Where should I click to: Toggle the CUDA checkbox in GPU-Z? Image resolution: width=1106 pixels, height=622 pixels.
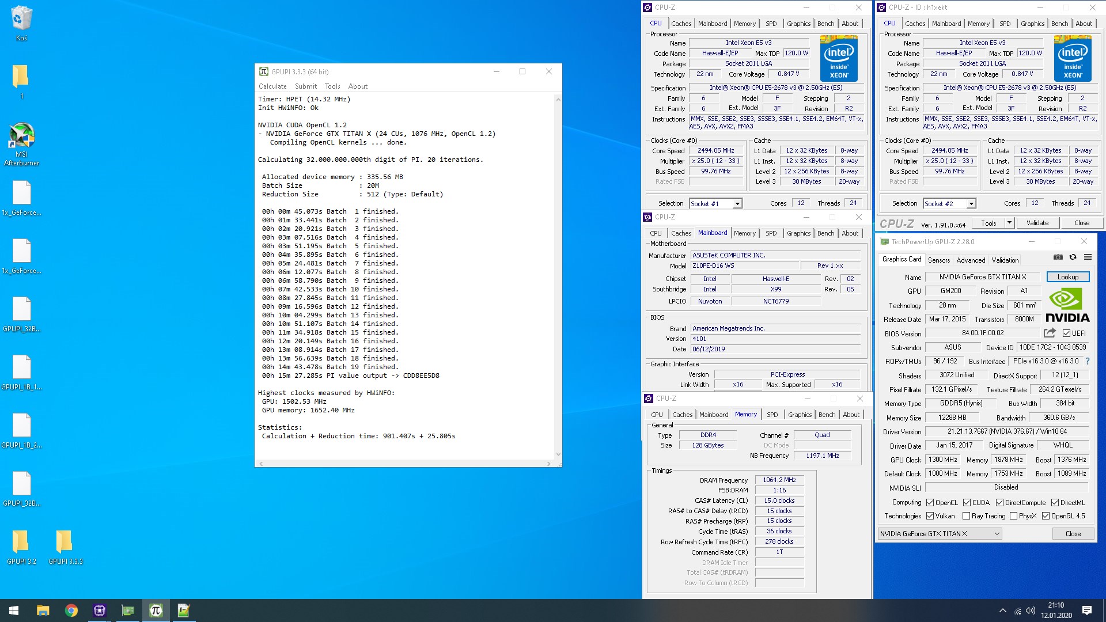point(967,503)
